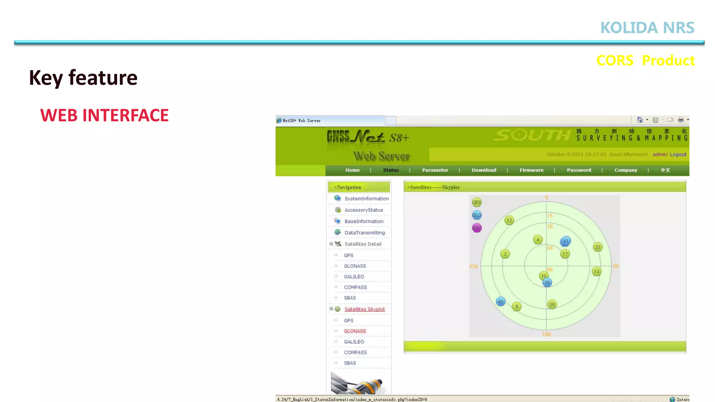Select GLONASS satellite 40 on skyplot

click(501, 301)
